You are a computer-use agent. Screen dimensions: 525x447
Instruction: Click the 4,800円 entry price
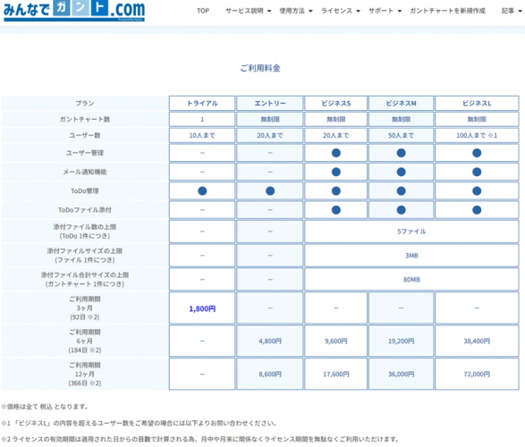point(270,341)
